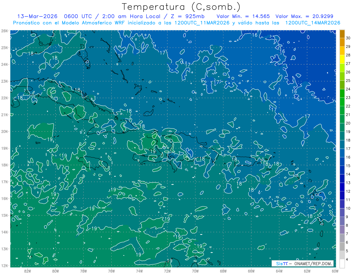Click the "66W" longitude axis label
The width and height of the screenshot is (356, 275).
(x=251, y=271)
